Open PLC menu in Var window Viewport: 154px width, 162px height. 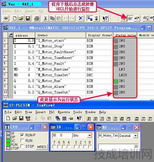[41, 11]
